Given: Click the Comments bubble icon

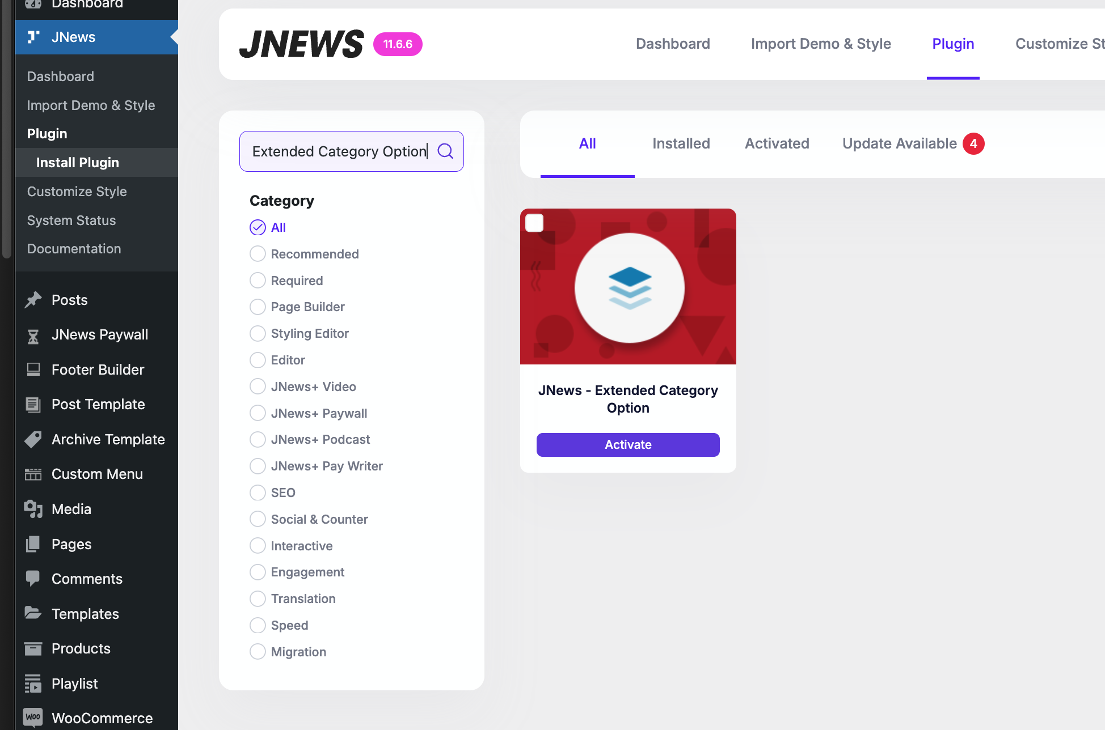Looking at the screenshot, I should click(x=33, y=579).
